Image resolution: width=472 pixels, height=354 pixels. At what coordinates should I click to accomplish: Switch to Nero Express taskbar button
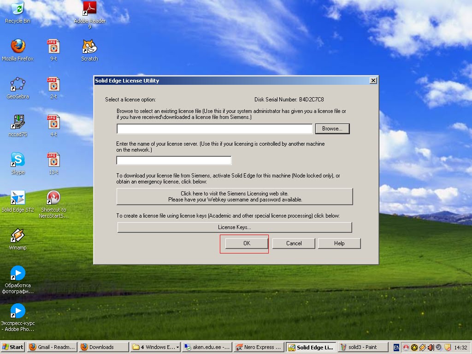(259, 347)
